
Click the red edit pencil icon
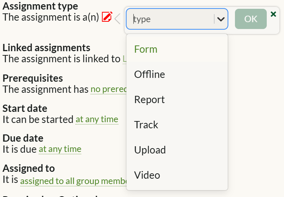coord(107,17)
